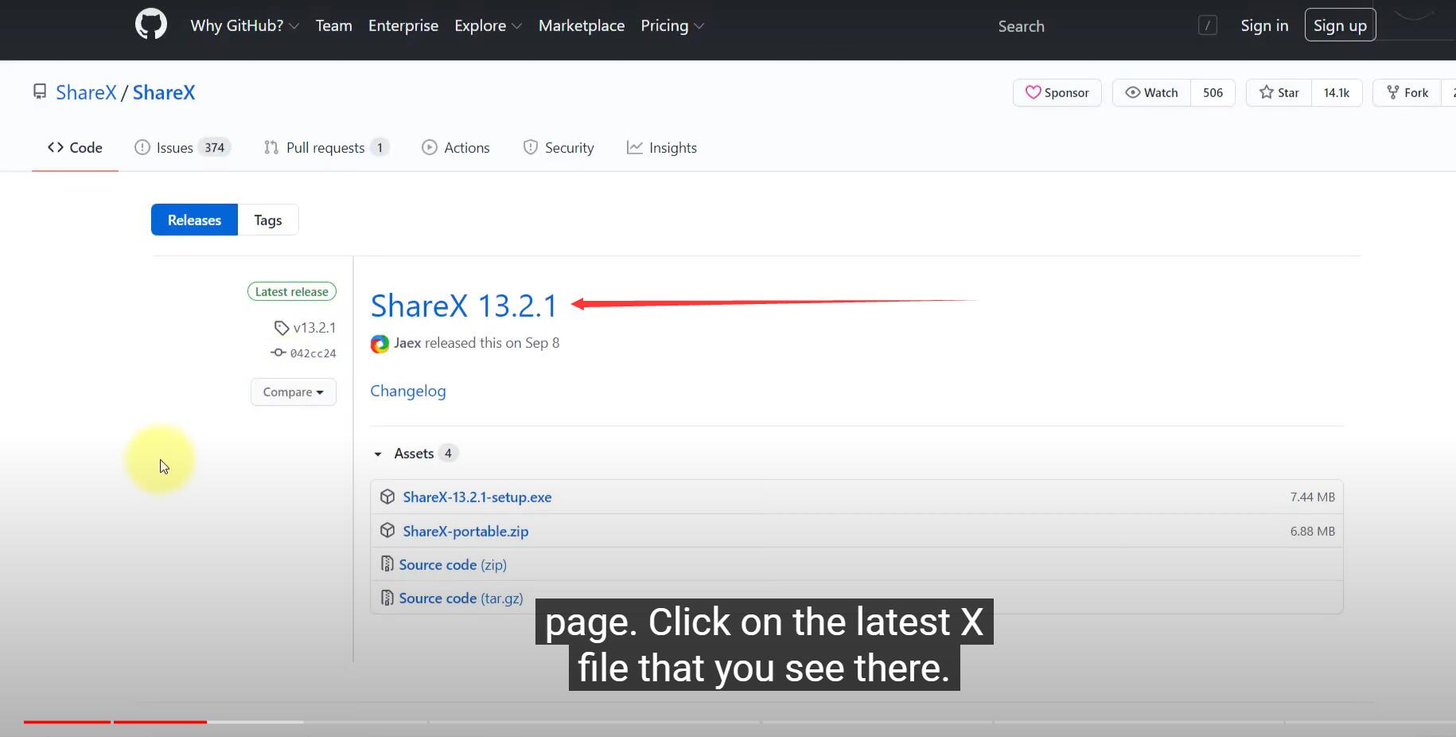Go to the Actions tab
The image size is (1456, 737).
(x=456, y=147)
